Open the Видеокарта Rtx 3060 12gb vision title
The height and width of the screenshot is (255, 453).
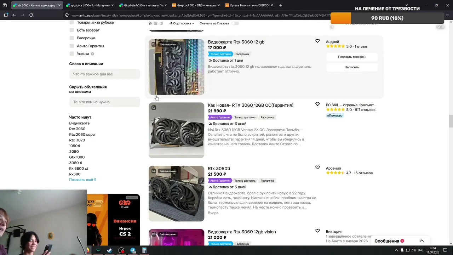coord(242,232)
